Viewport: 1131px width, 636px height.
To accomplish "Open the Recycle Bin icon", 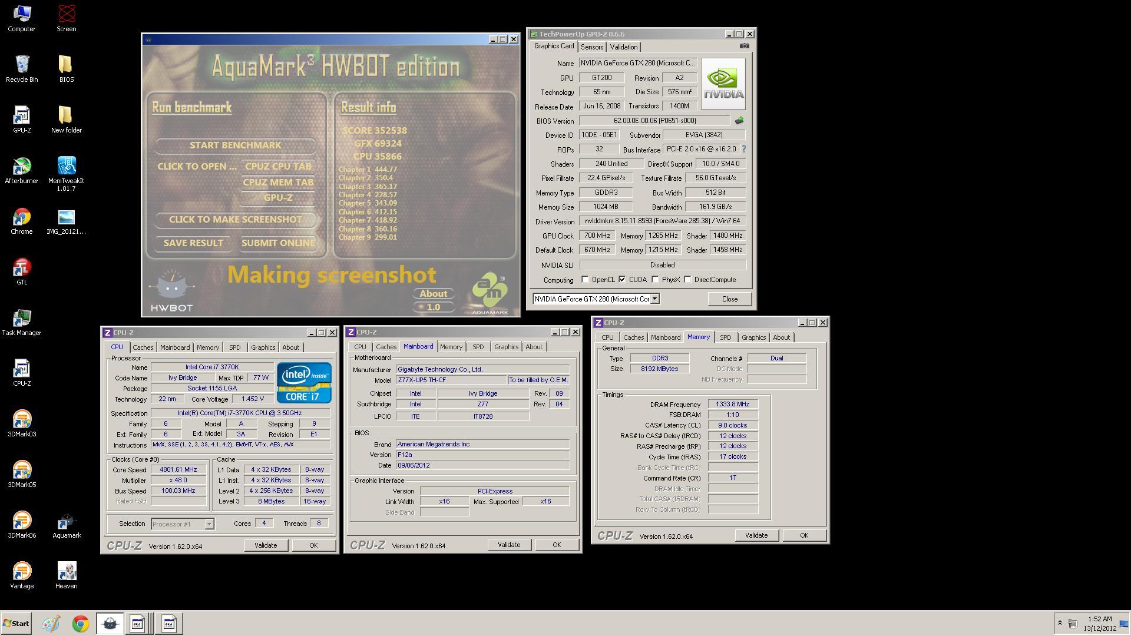I will [21, 69].
